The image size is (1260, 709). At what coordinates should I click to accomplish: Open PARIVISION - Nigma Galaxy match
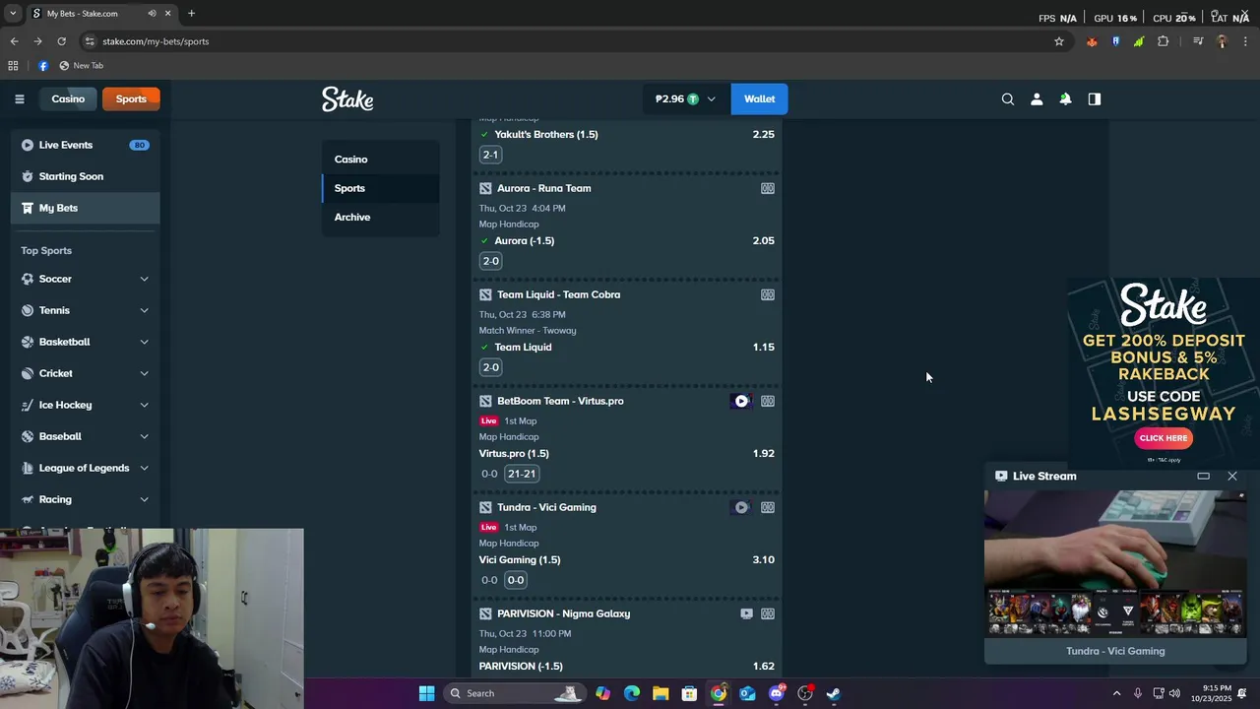point(563,613)
